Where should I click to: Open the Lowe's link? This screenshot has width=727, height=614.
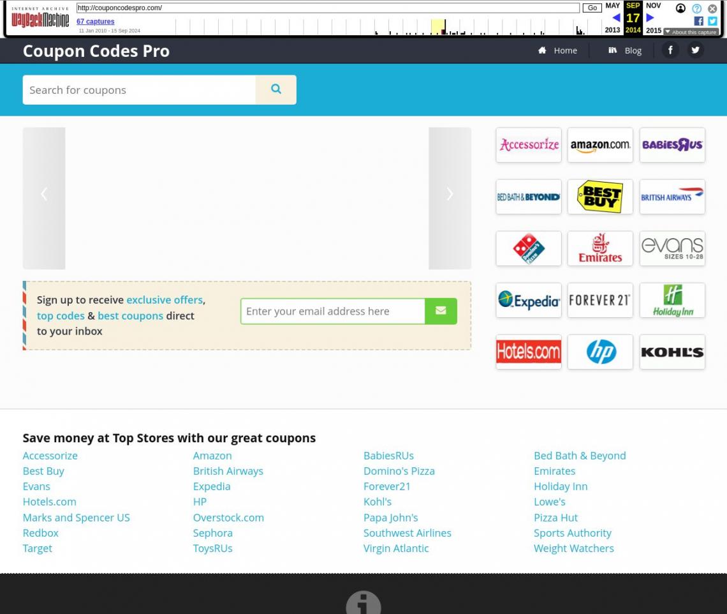pos(550,502)
